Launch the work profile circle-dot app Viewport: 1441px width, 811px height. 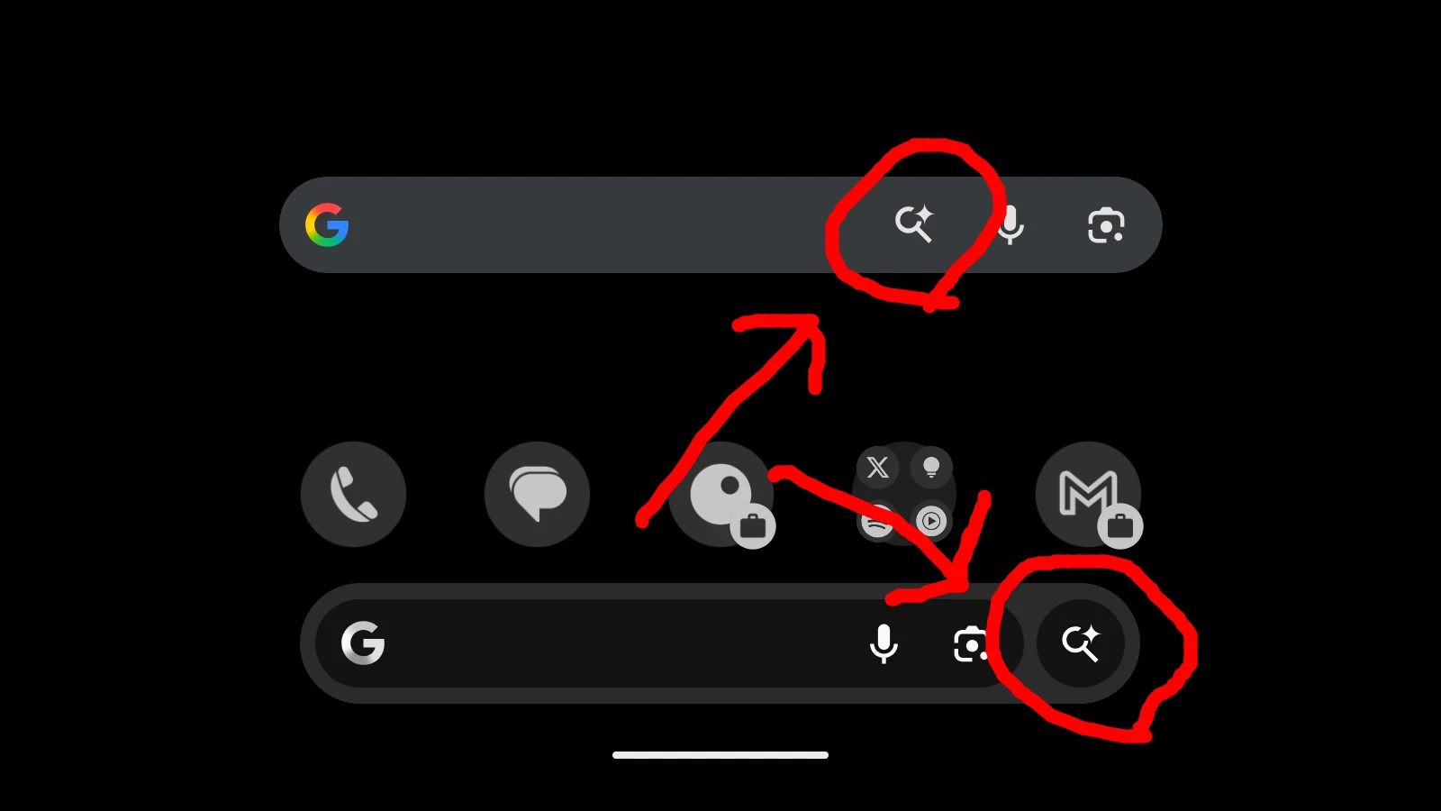tap(720, 494)
